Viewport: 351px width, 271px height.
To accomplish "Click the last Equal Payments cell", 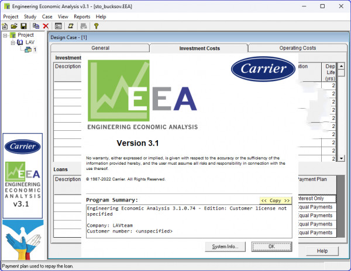I will [x=316, y=232].
